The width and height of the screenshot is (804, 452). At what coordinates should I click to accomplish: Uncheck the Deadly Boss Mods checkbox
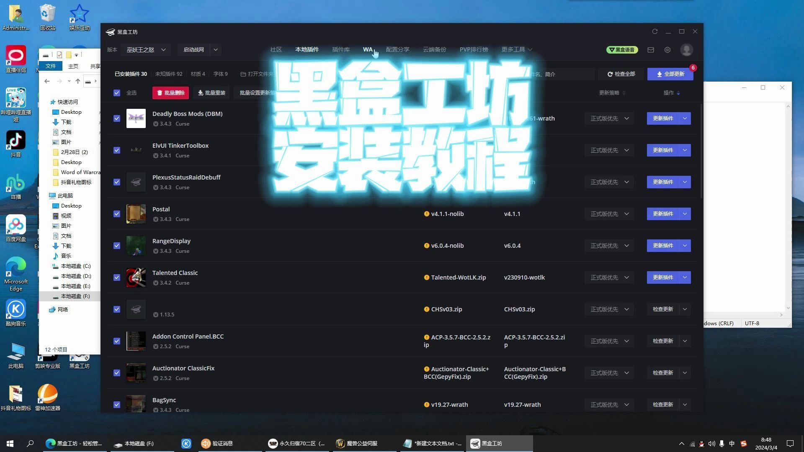pyautogui.click(x=117, y=118)
